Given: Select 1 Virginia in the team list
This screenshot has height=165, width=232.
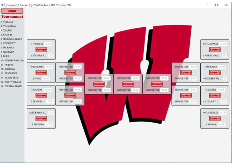Looking at the screenshot, I should [x=7, y=22].
